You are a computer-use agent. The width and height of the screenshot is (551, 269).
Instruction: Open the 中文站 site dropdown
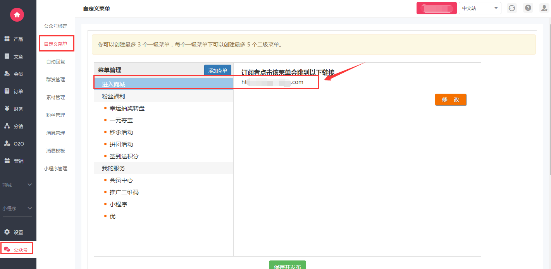480,8
